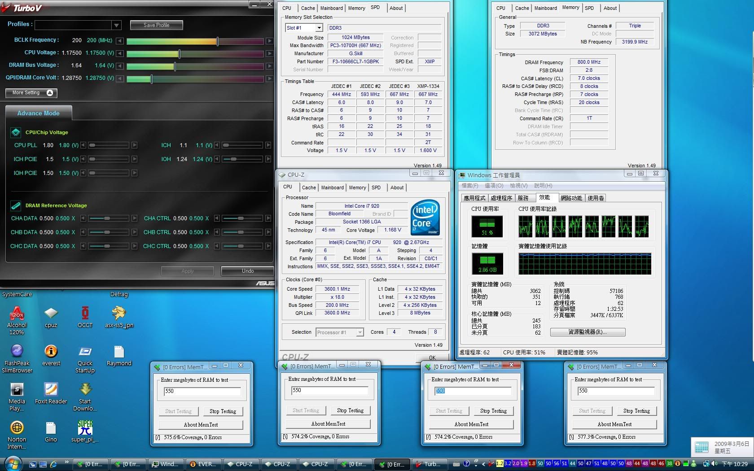Open the Norton Internet desktop icon
The image size is (754, 471).
(17, 428)
